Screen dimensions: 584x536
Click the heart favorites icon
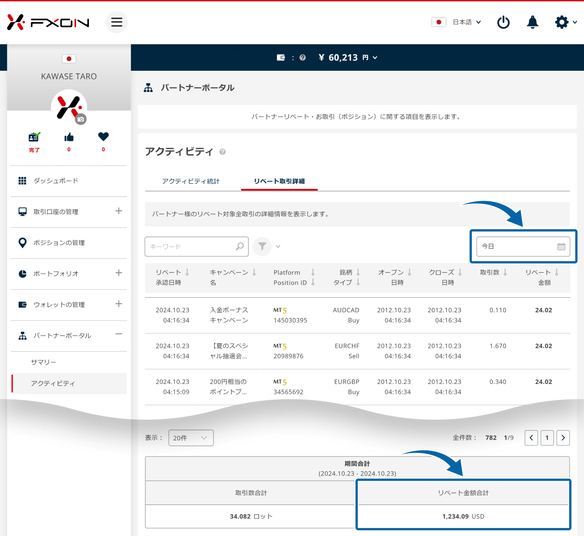pos(103,136)
